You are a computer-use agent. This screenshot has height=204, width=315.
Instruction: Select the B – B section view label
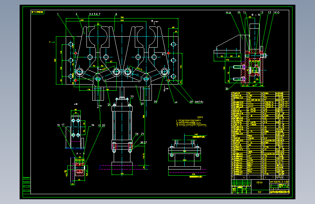click(256, 15)
